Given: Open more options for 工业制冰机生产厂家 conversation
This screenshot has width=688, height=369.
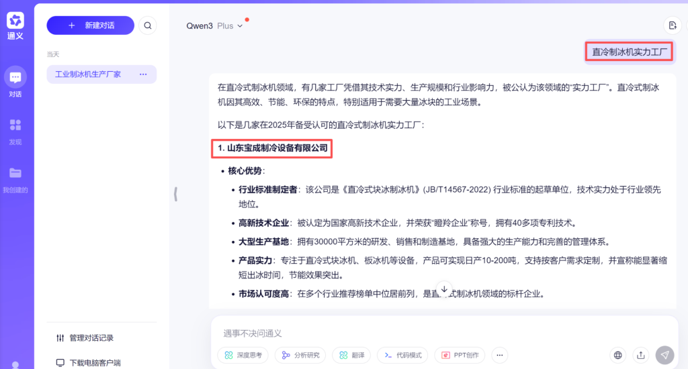Looking at the screenshot, I should pyautogui.click(x=143, y=74).
